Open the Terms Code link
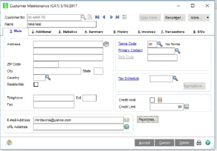Image resolution: width=217 pixels, height=151 pixels. click(127, 44)
